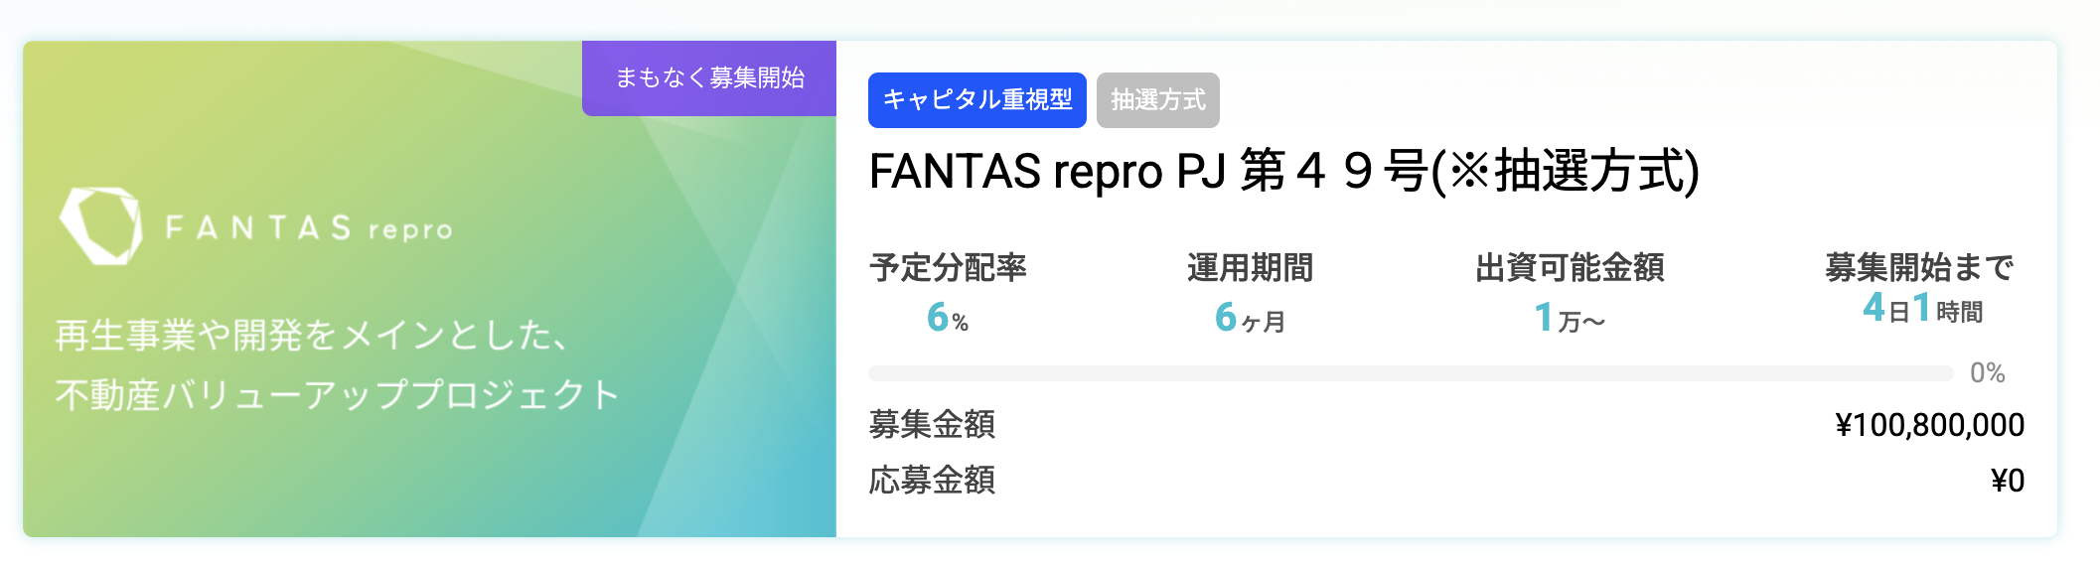Click the FANTAS repro wordmark text
The width and height of the screenshot is (2100, 568).
[309, 228]
